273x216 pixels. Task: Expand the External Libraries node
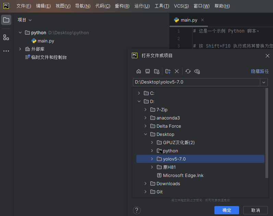pyautogui.click(x=20, y=49)
